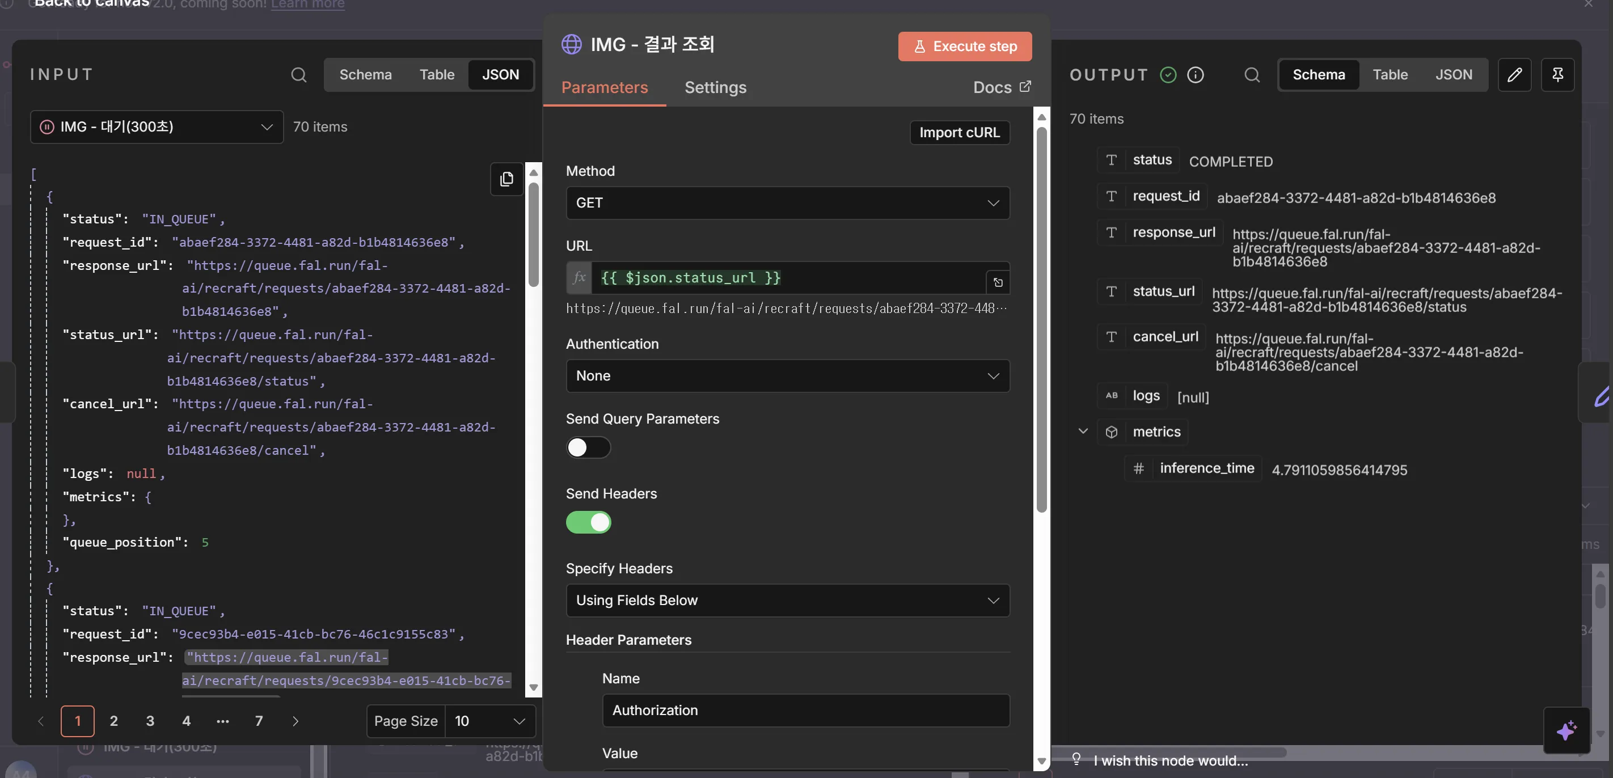This screenshot has width=1613, height=778.
Task: Switch to the Settings tab
Action: tap(715, 87)
